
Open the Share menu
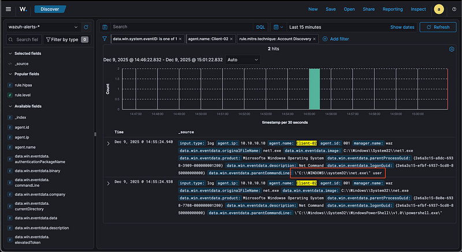click(368, 9)
